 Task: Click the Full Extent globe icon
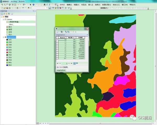pyautogui.click(x=10, y=5)
